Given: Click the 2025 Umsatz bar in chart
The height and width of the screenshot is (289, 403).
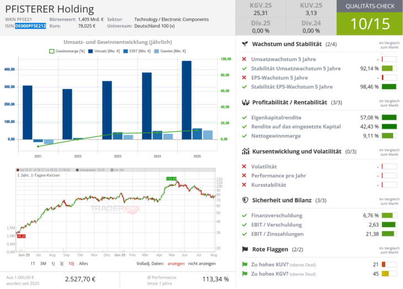Looking at the screenshot, I should click(187, 100).
